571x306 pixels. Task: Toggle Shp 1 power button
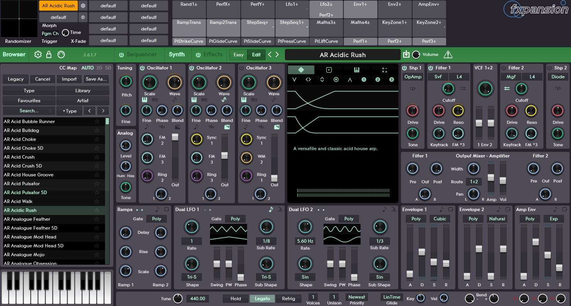(x=405, y=68)
